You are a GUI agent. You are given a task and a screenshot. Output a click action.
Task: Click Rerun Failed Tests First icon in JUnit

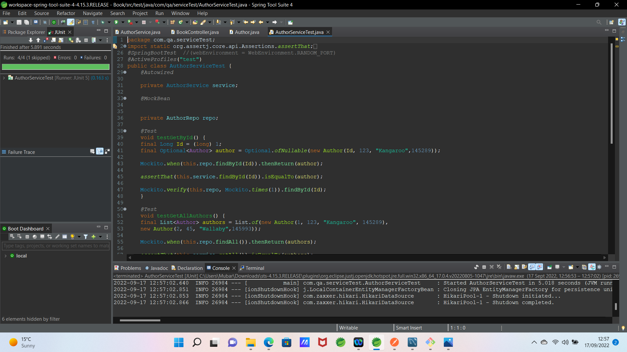[x=78, y=40]
